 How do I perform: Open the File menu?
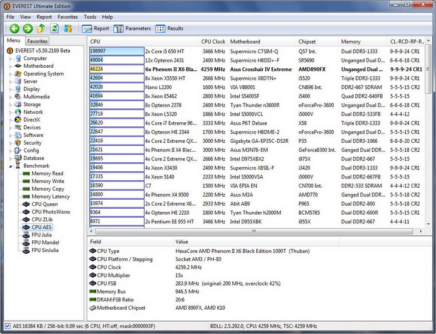pos(10,17)
